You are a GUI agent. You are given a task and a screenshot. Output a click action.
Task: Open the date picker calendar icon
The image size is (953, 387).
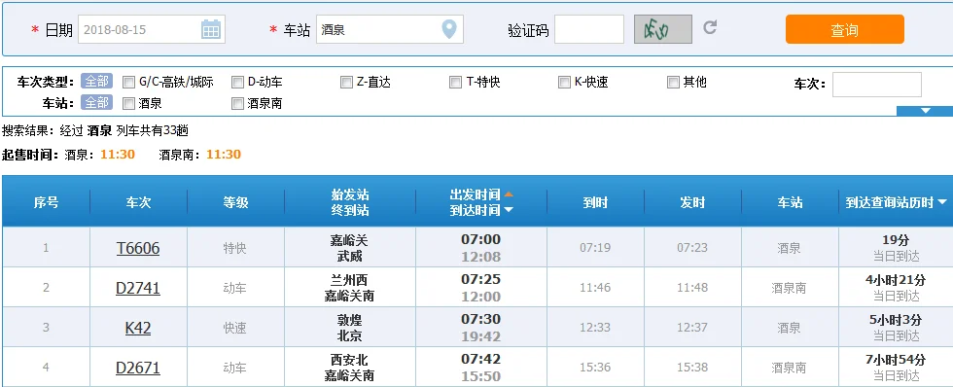[x=211, y=29]
